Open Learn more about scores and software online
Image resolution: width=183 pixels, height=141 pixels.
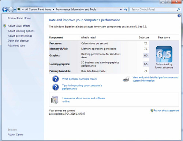coord(84,100)
